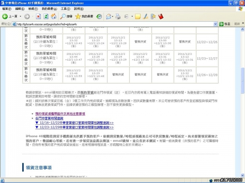
Task: Open the purple 預約領貨 notes link
Action: tap(60, 114)
